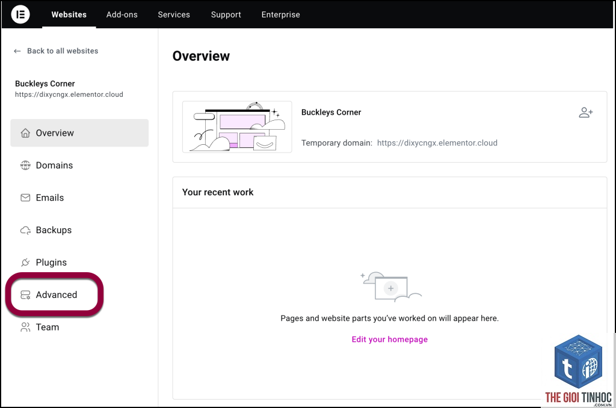Open the Domains section

click(x=54, y=165)
